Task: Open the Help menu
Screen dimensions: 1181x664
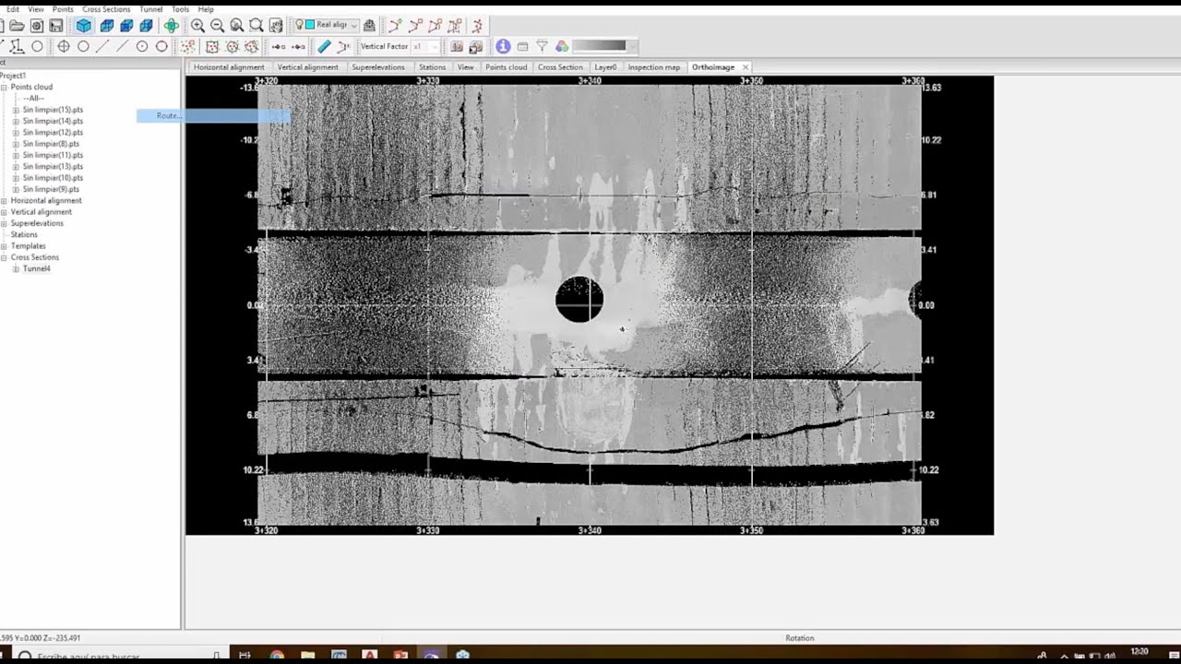Action: [x=206, y=9]
